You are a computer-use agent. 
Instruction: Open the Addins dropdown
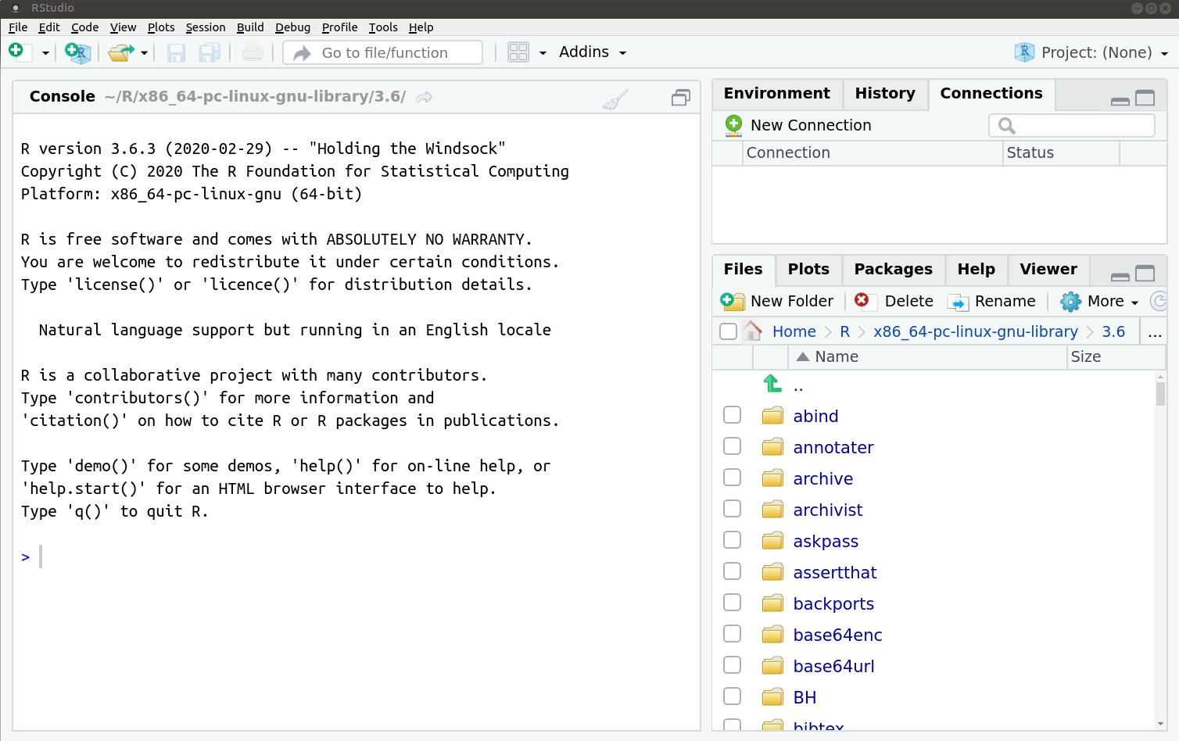click(593, 52)
